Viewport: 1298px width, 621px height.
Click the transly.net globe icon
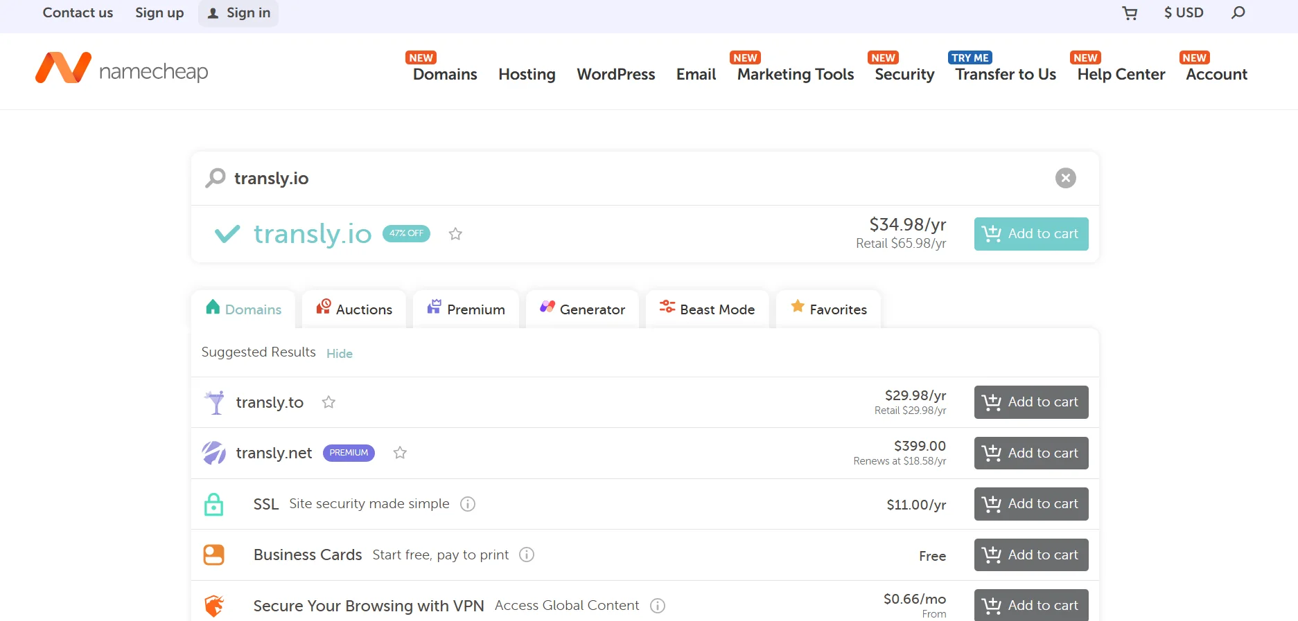(x=213, y=453)
